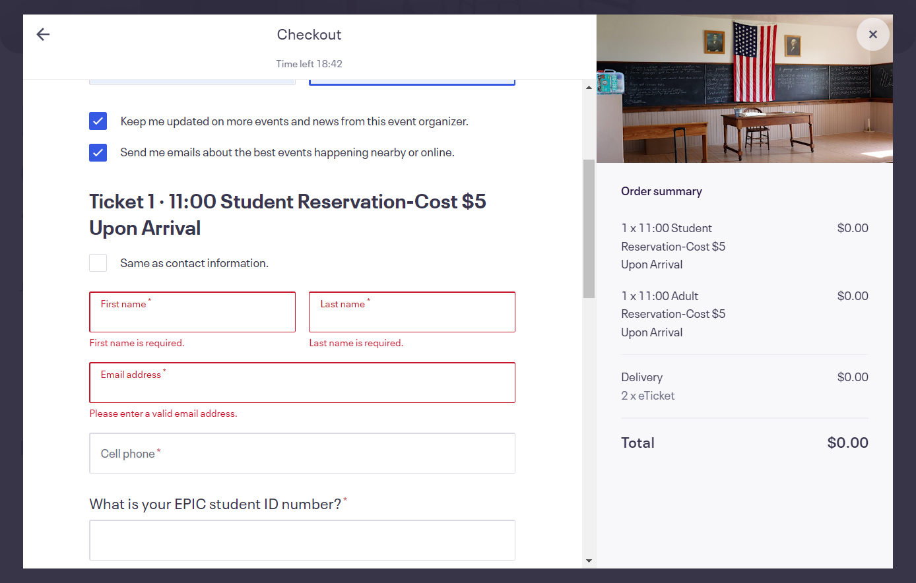Click the '2 x eTicket' text
Screen dimensions: 916x583
coord(648,396)
